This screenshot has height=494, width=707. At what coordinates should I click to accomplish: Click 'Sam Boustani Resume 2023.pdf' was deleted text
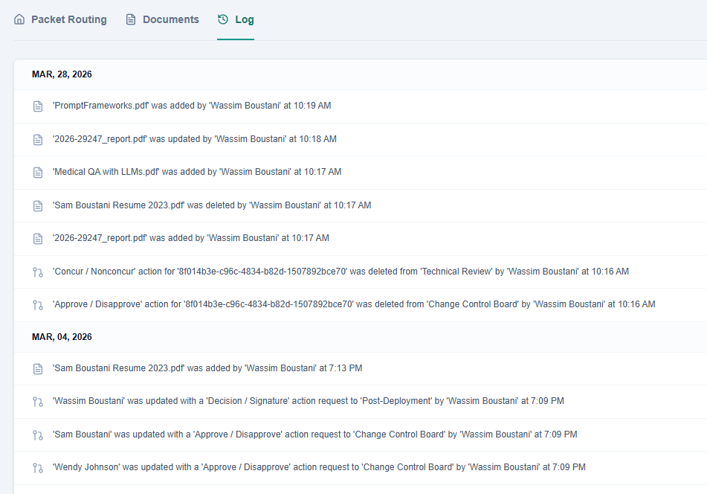click(x=212, y=205)
